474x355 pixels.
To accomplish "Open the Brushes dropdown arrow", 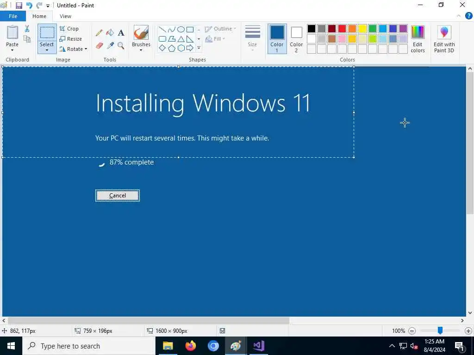I will [141, 50].
